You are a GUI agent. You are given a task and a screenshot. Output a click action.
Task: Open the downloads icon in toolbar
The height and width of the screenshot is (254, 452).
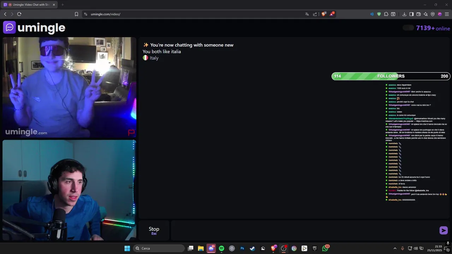pos(404,14)
